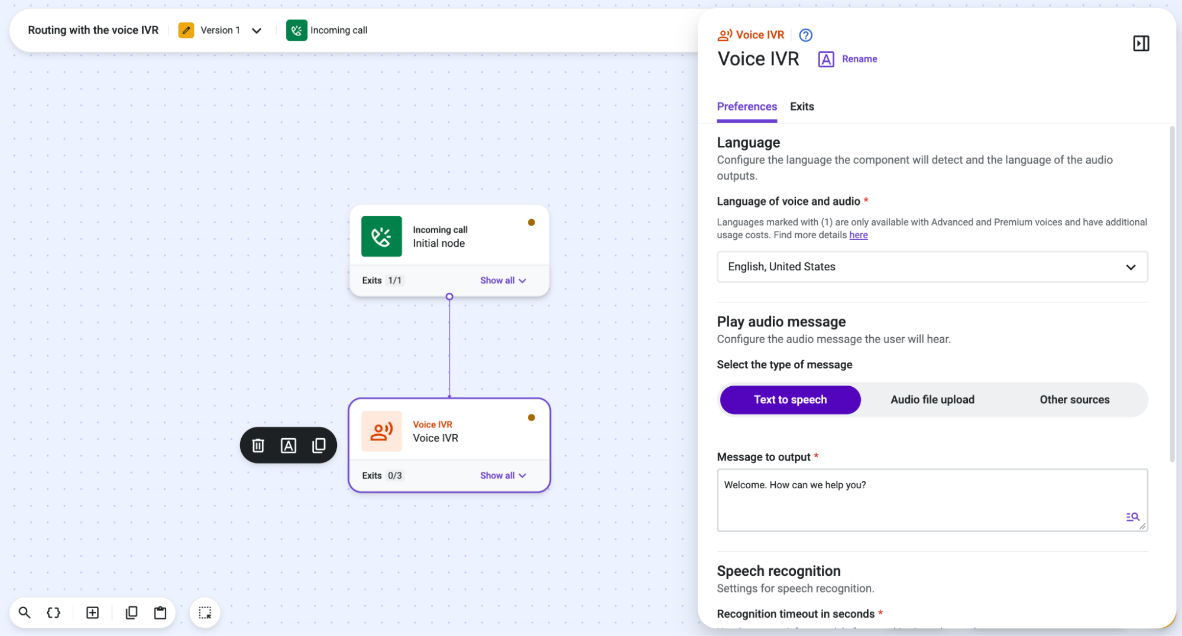Expand Show all on Incoming call node
This screenshot has width=1182, height=636.
(503, 281)
